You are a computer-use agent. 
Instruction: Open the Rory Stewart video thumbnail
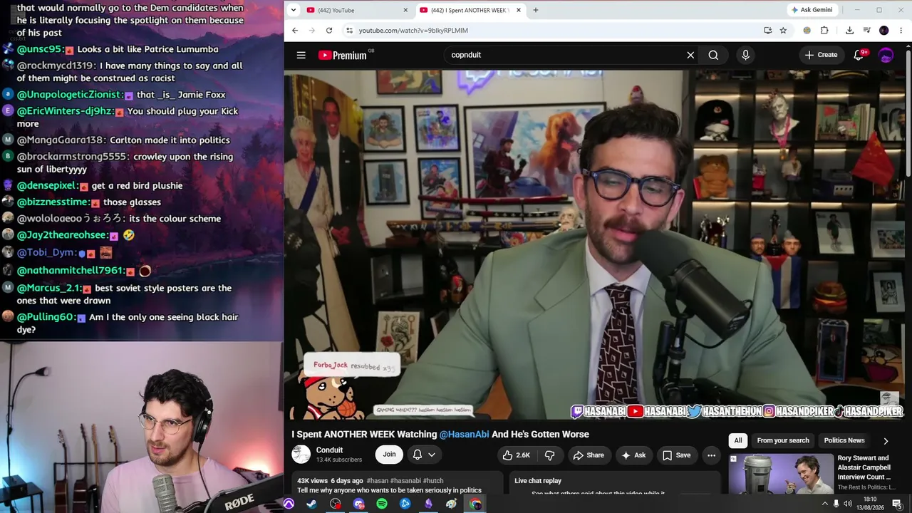point(781,473)
